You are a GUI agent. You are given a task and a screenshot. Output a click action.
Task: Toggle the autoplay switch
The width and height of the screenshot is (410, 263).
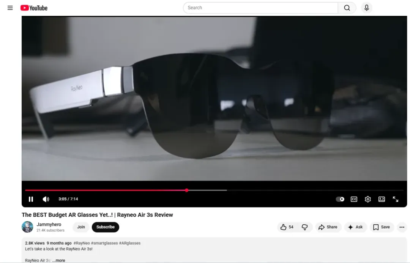click(x=340, y=199)
